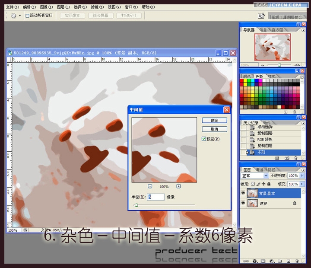This screenshot has height=268, width=311.
Task: Open the Navigator panel flyout menu
Action: (303, 30)
